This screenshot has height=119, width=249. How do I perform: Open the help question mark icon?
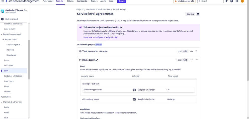(232, 1)
